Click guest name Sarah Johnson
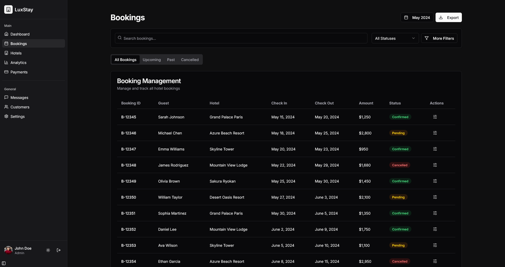Screen dimensions: 505x267 [x=171, y=117]
